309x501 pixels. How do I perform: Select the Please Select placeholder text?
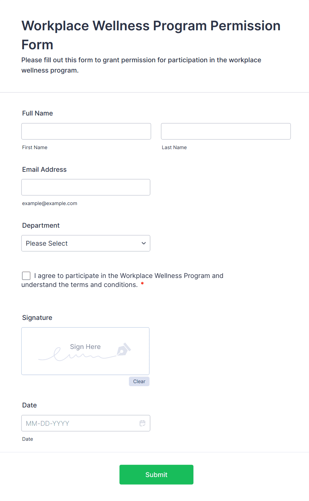click(x=47, y=243)
